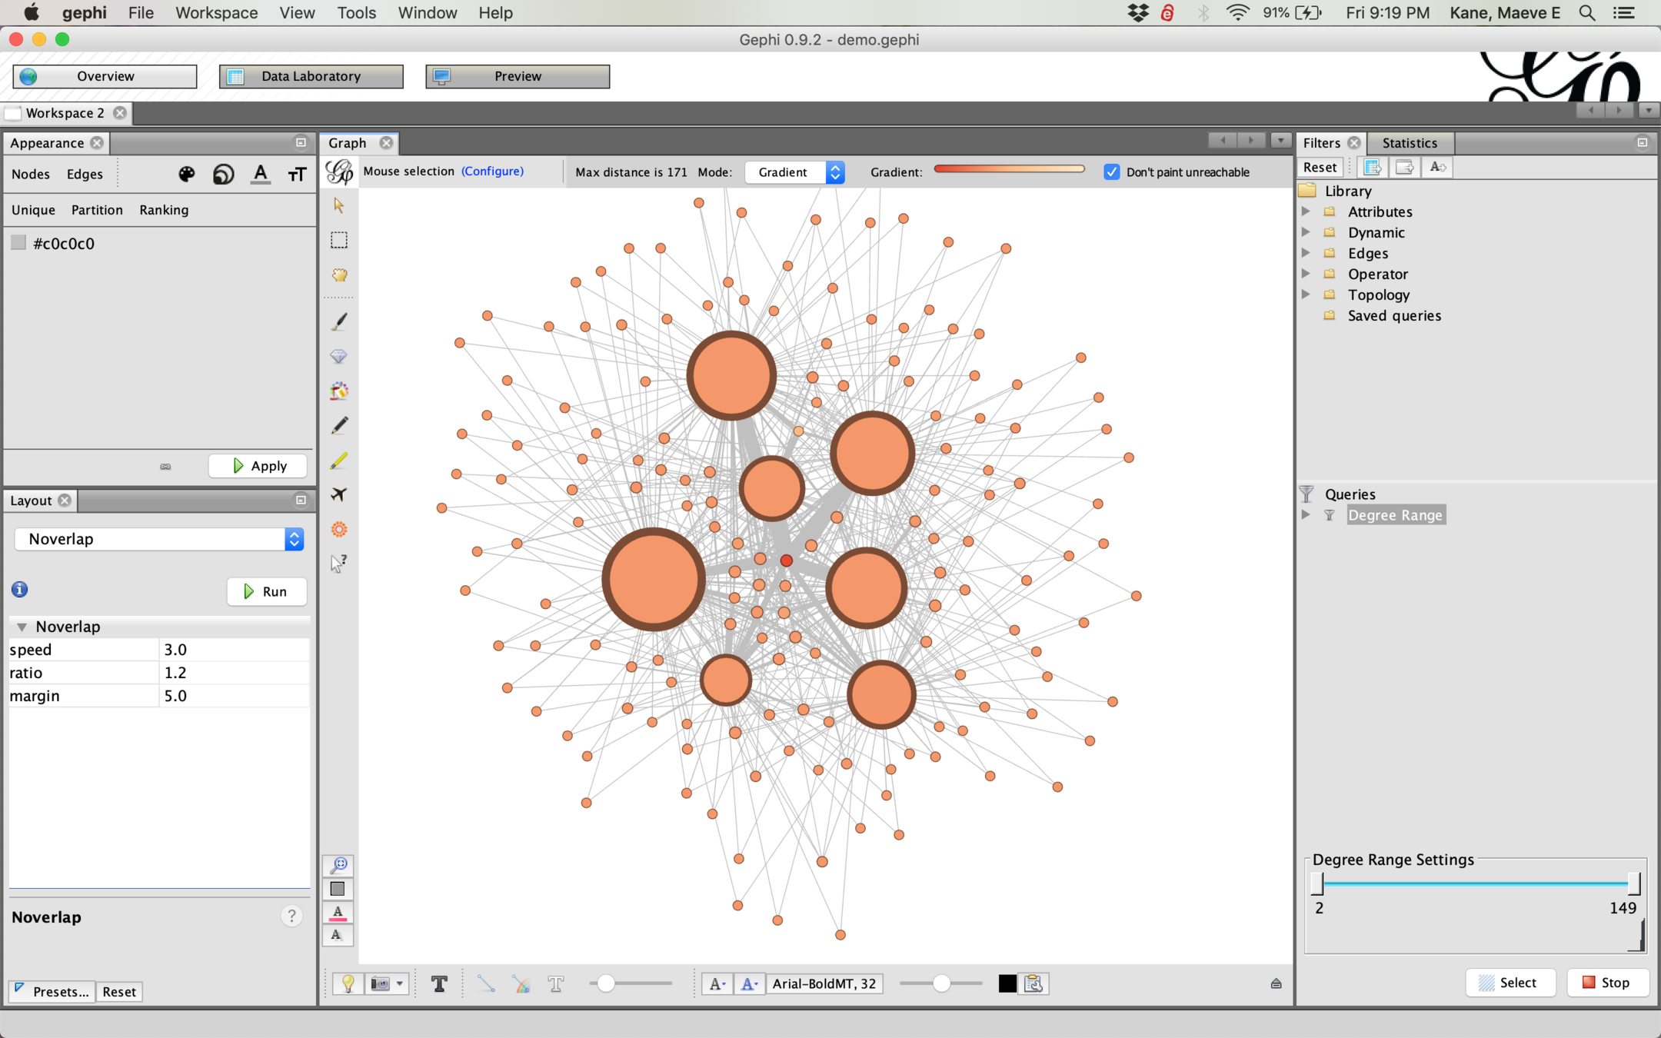Switch to the Statistics tab
Image resolution: width=1661 pixels, height=1038 pixels.
click(x=1409, y=143)
